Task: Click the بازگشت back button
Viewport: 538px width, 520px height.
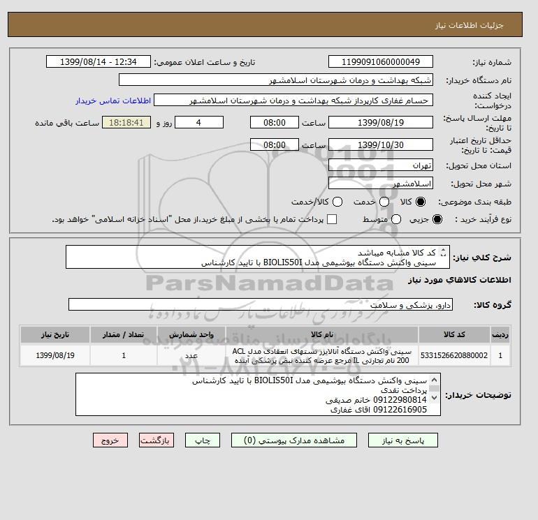Action: 157,440
